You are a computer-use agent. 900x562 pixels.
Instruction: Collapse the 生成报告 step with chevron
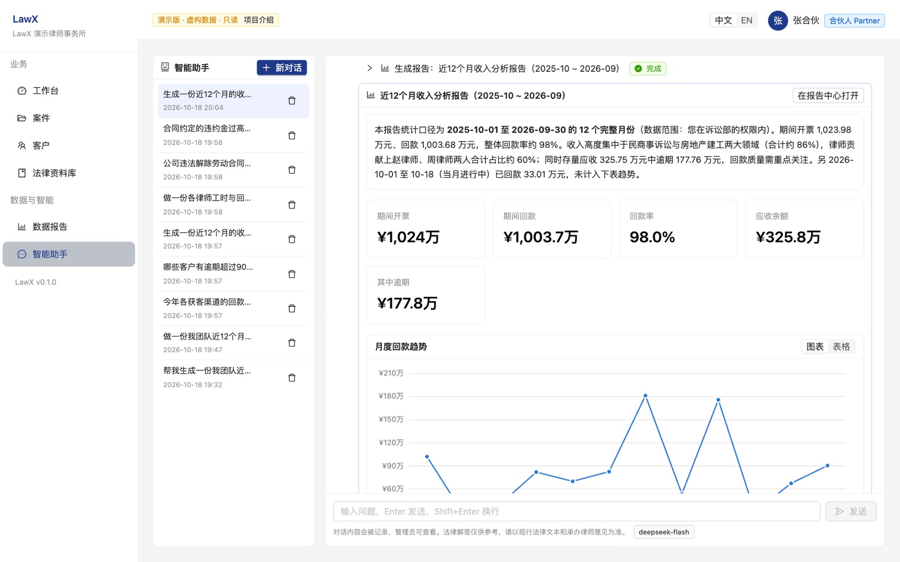pos(370,68)
